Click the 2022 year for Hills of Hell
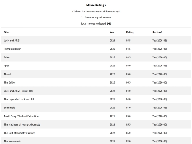192x144 pixels. [112, 91]
